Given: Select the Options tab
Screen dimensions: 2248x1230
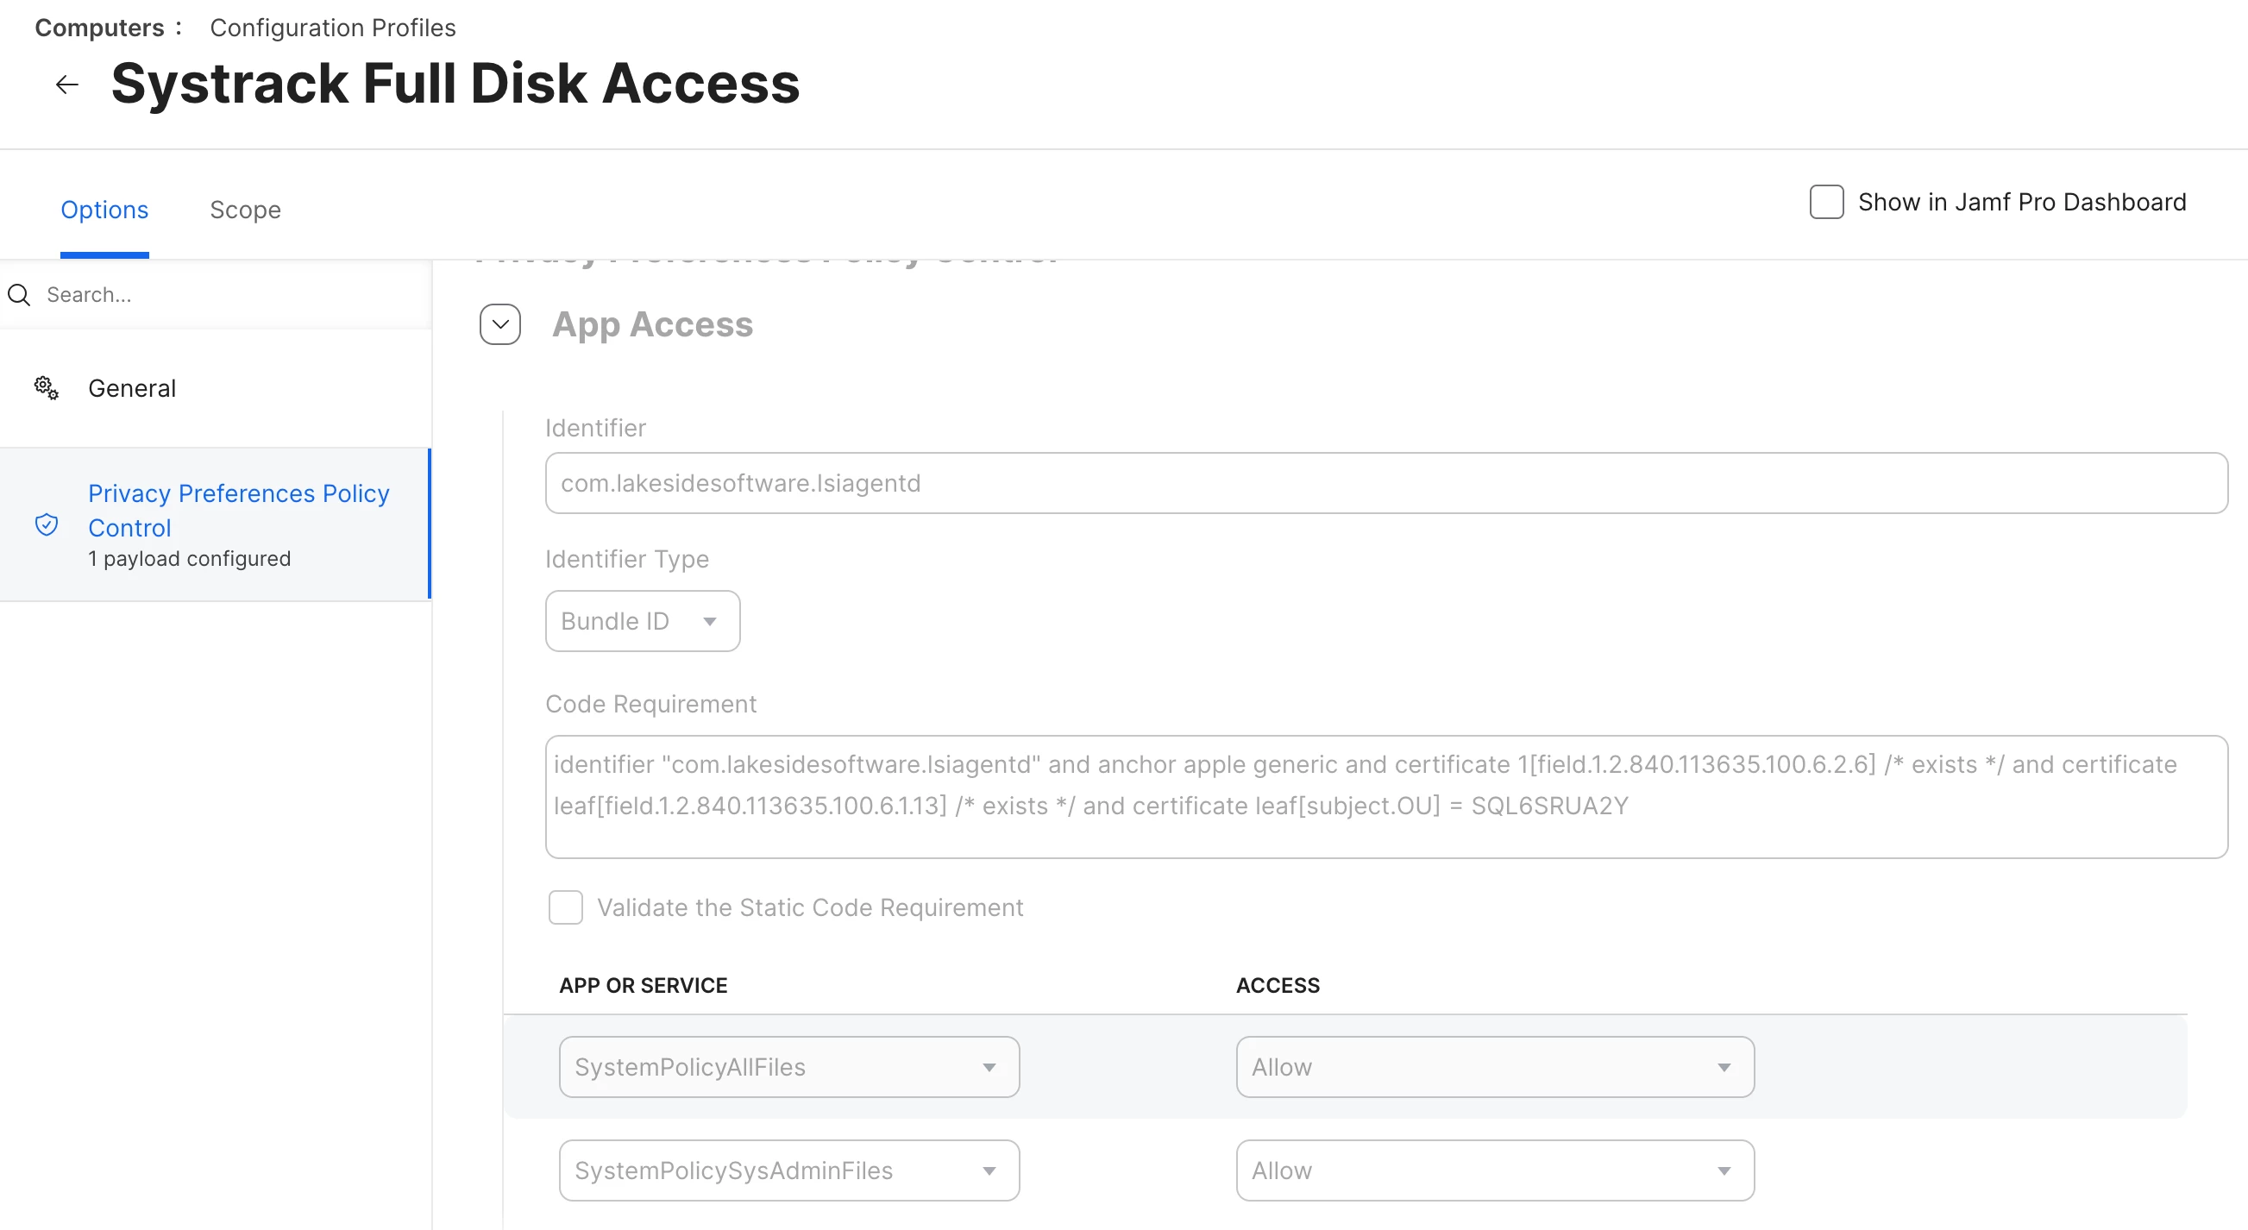Looking at the screenshot, I should (x=104, y=210).
